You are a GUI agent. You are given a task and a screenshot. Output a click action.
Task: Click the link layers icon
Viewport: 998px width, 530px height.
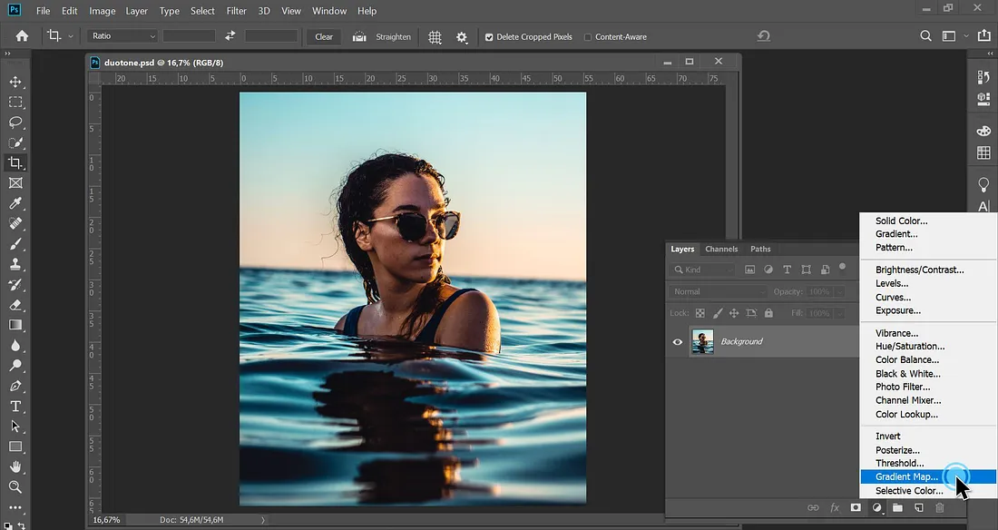pyautogui.click(x=813, y=507)
